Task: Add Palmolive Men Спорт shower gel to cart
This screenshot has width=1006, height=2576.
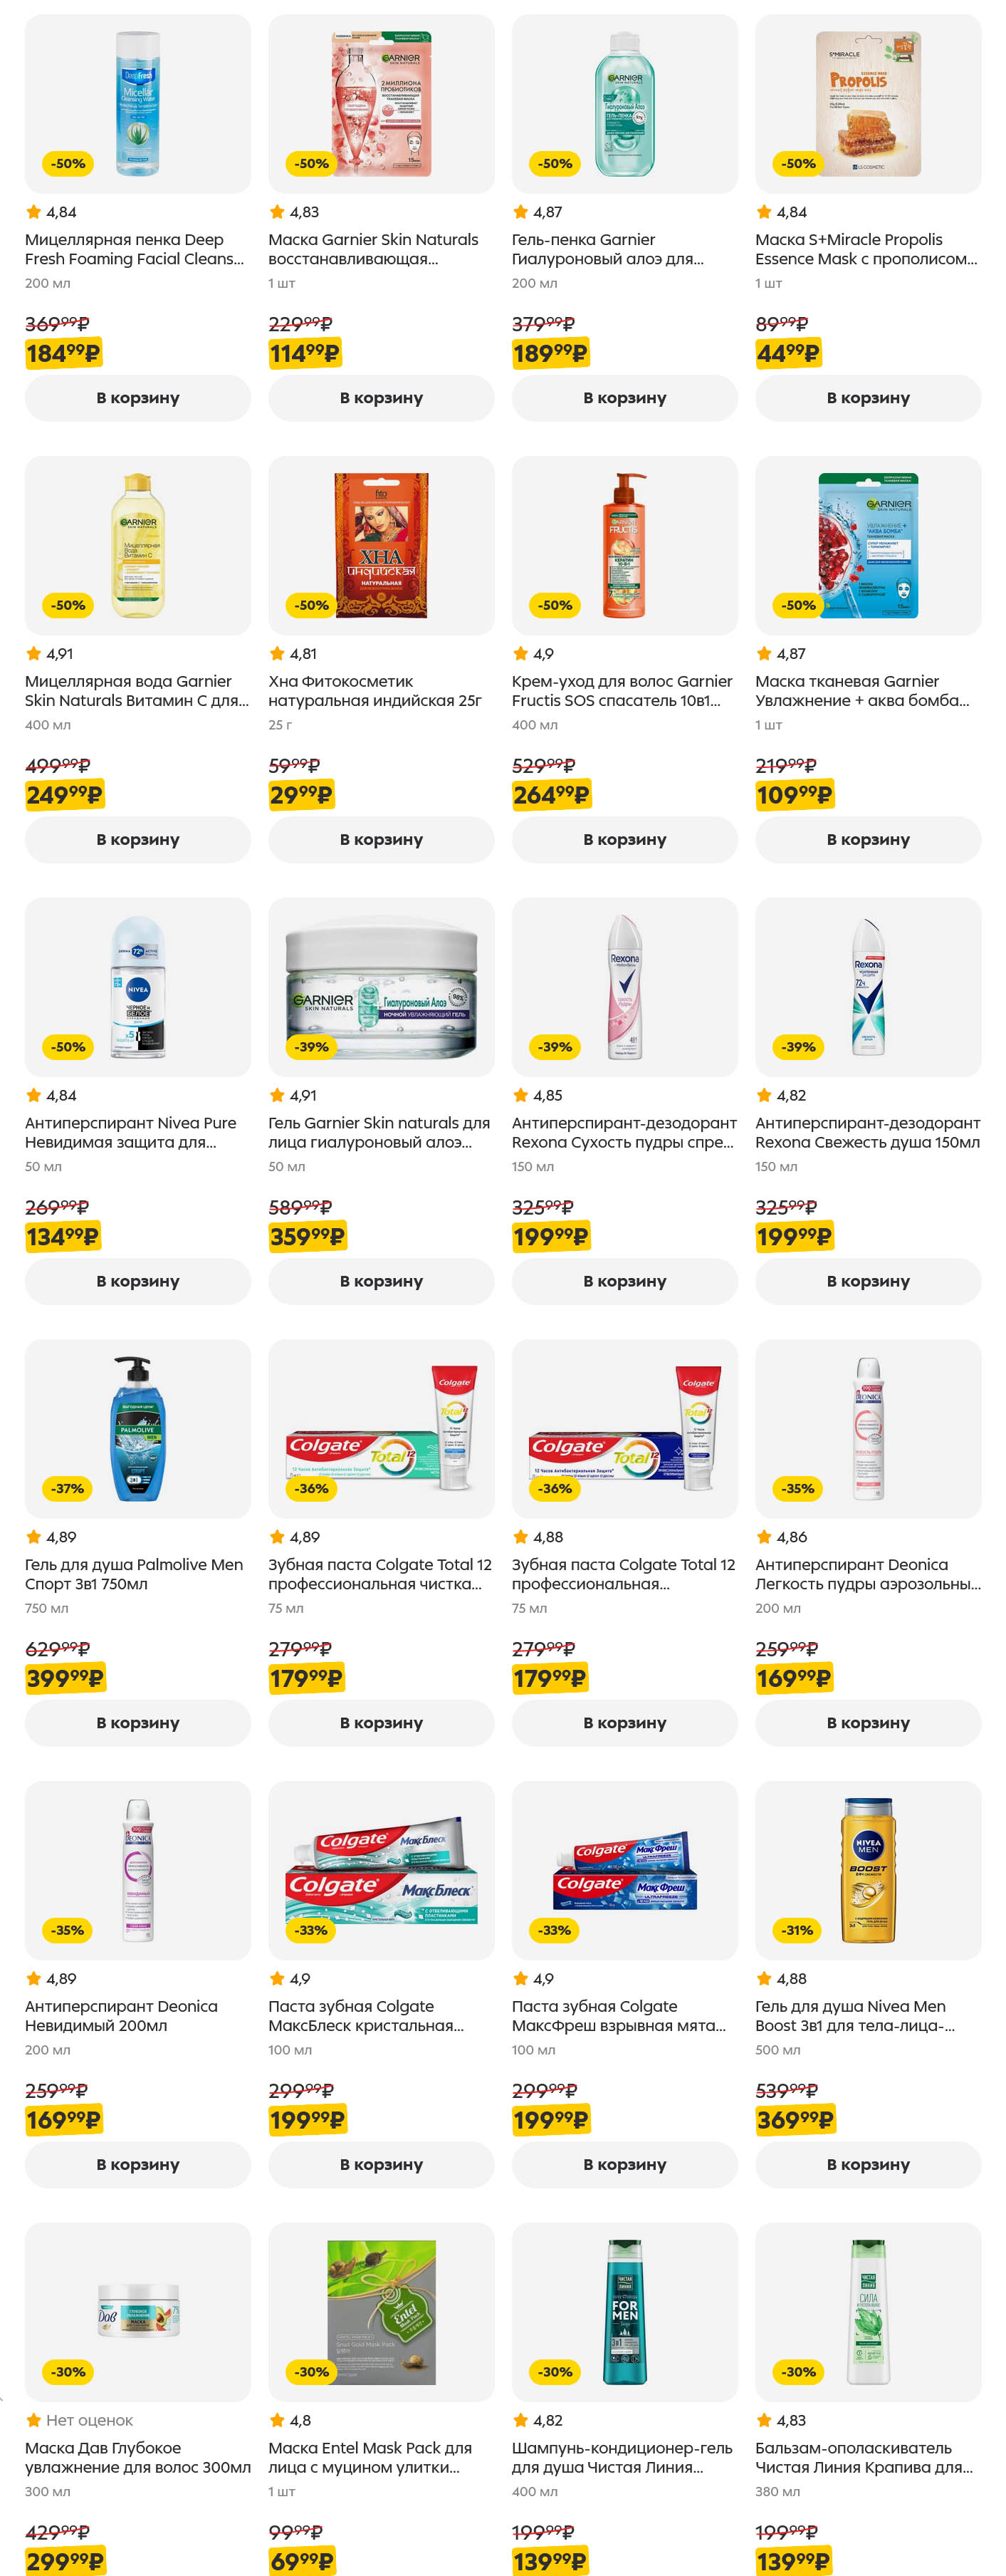Action: tap(138, 1722)
